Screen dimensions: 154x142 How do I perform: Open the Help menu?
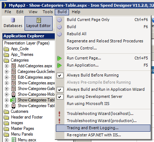click(x=76, y=12)
